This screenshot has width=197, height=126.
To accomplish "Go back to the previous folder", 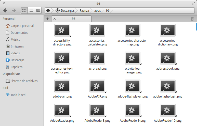I will 5,10.
